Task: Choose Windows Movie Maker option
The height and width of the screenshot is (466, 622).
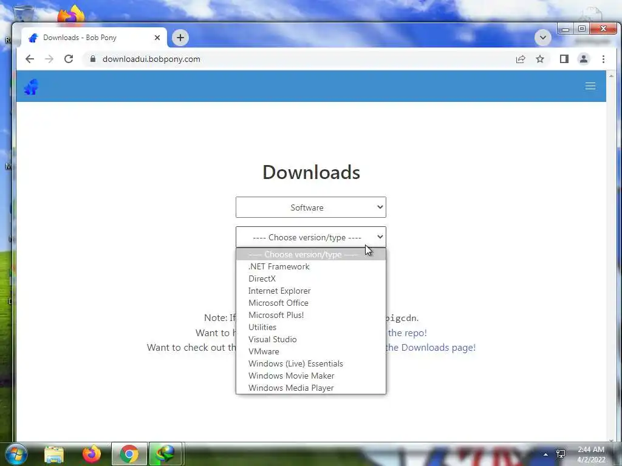Action: (310, 376)
